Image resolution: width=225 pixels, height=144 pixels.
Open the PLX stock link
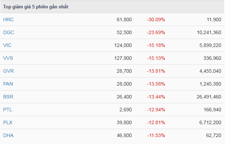pos(8,122)
